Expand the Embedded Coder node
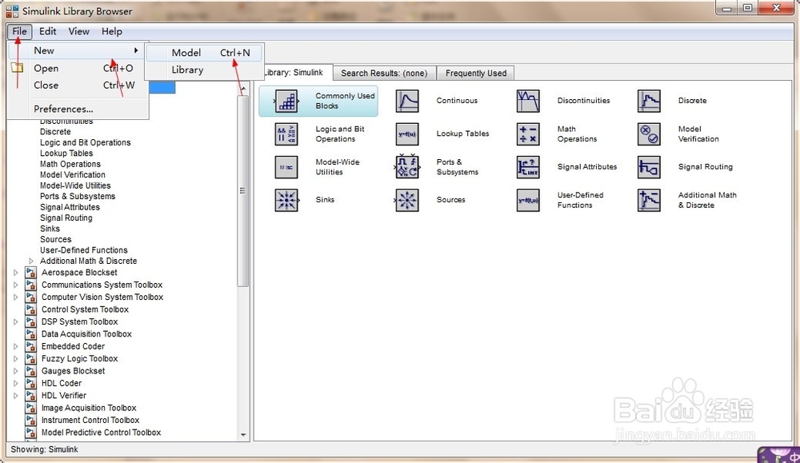Screen dimensions: 800x463 pos(15,346)
